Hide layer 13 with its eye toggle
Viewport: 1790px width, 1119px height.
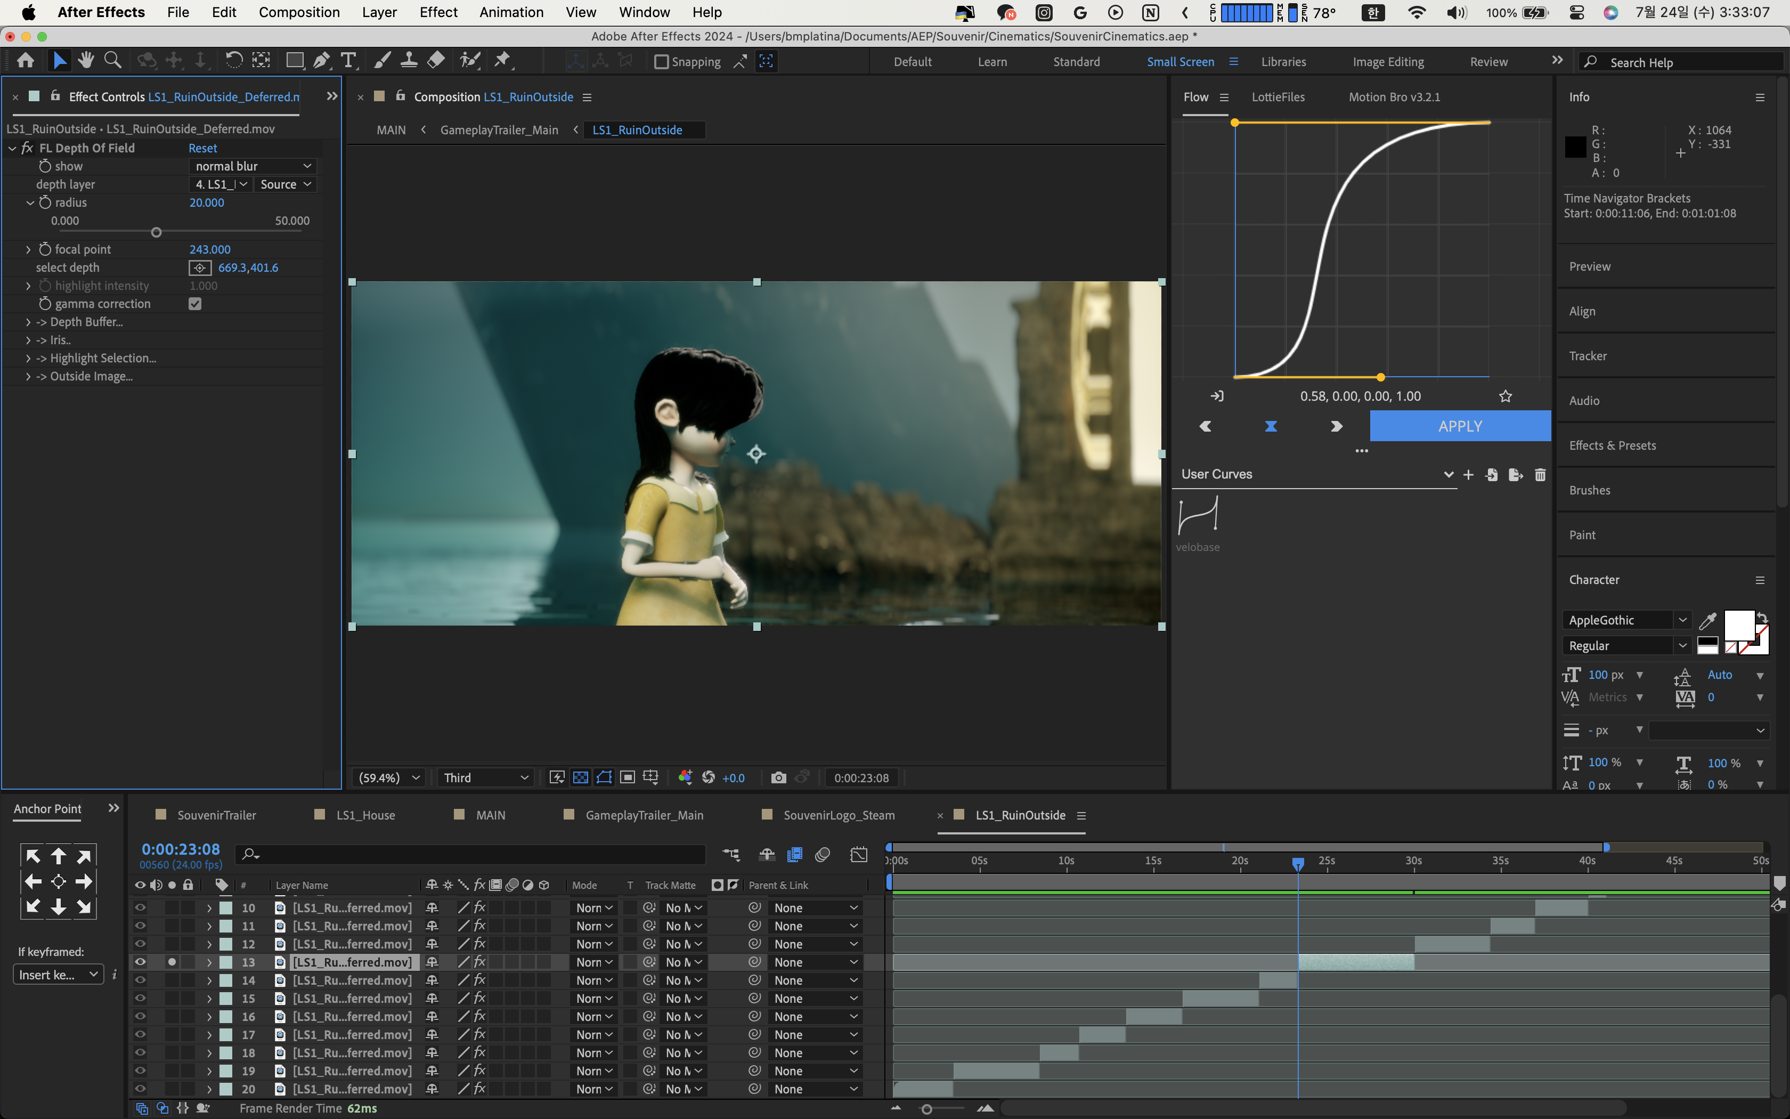(140, 962)
